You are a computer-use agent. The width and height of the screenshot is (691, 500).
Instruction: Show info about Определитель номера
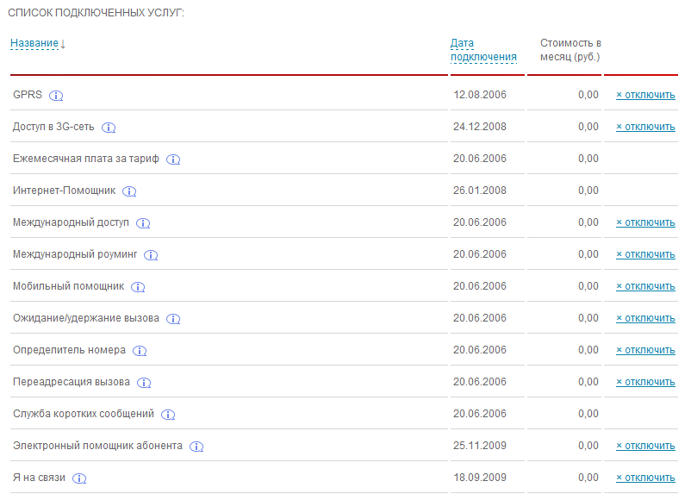pos(140,351)
